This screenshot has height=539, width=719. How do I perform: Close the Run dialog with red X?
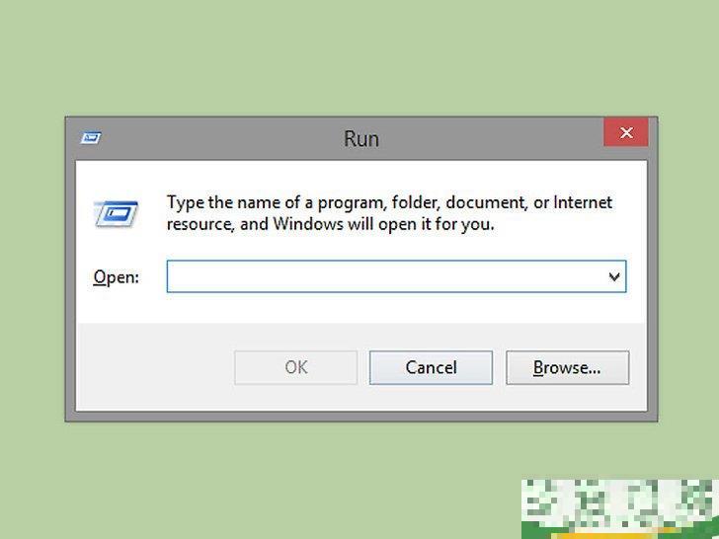626,132
